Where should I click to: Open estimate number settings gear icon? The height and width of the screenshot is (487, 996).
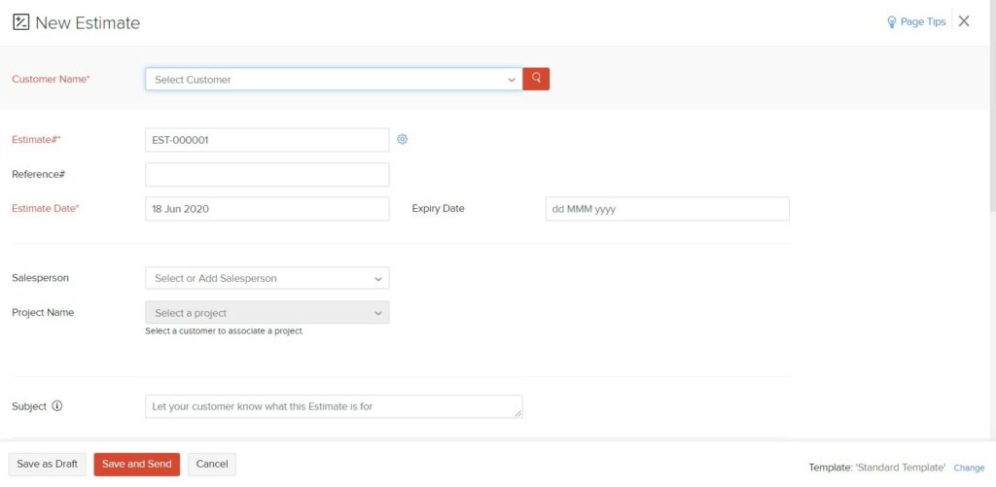[402, 139]
